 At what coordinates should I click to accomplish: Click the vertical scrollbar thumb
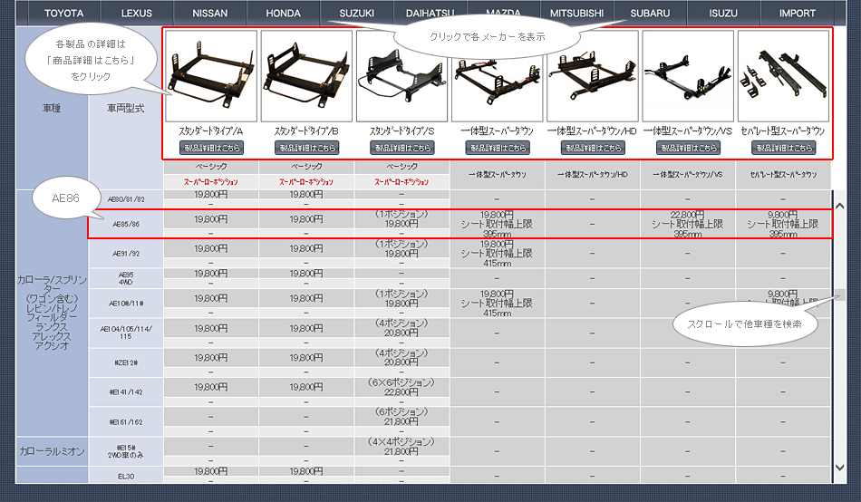(x=839, y=294)
